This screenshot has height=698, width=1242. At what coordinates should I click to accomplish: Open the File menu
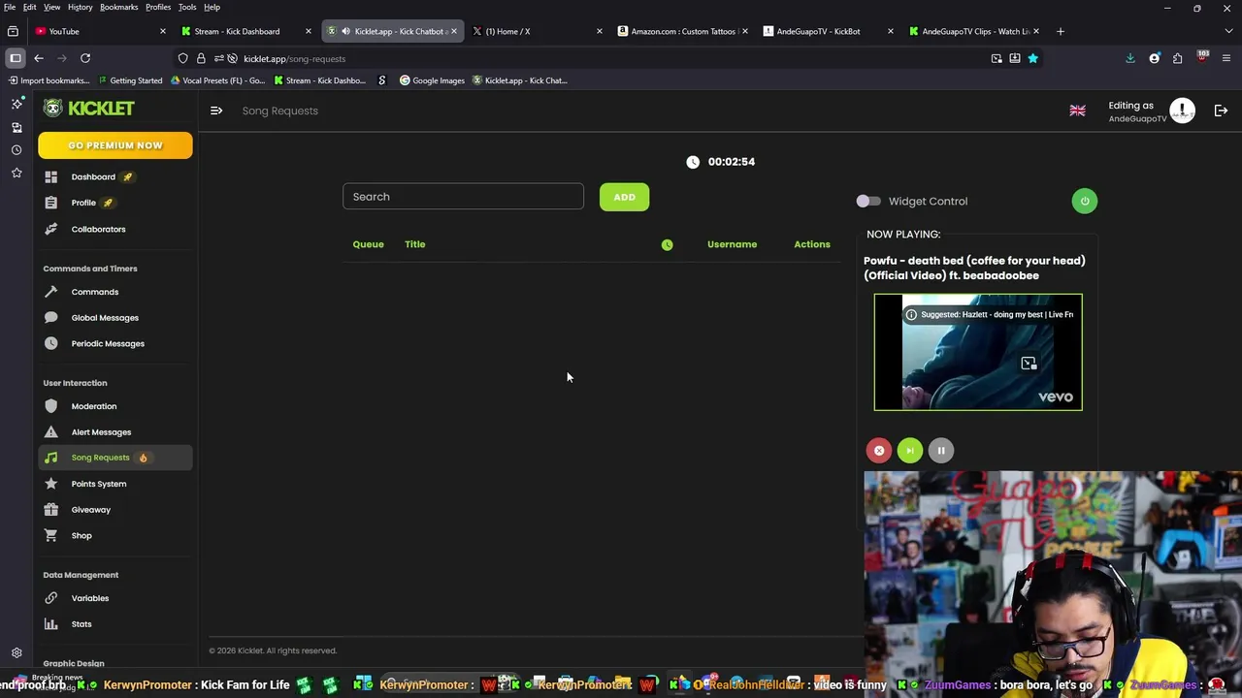click(9, 7)
